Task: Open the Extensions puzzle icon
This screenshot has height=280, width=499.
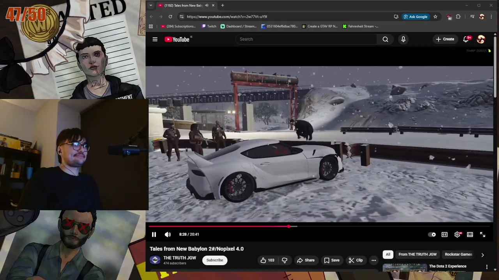Action: 458,17
